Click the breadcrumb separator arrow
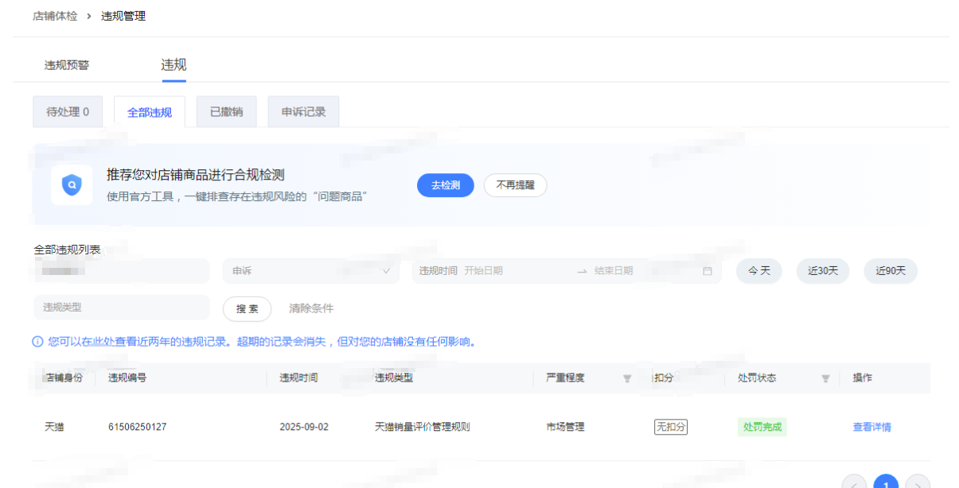 point(89,16)
